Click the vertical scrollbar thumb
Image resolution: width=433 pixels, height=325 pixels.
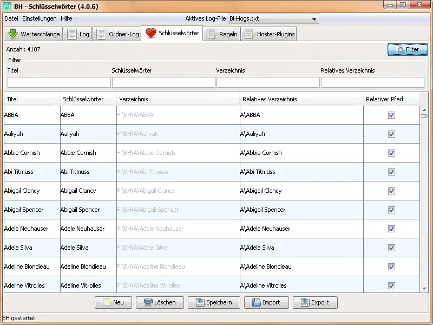point(424,116)
